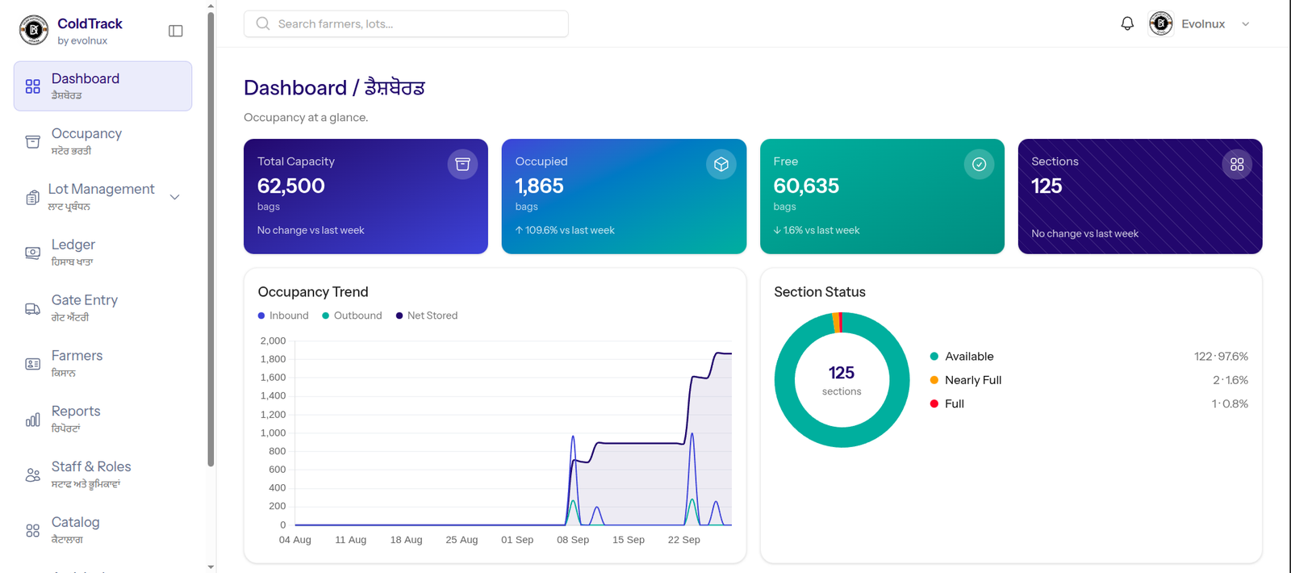
Task: Click the Lot Management clipboard icon
Action: point(32,198)
